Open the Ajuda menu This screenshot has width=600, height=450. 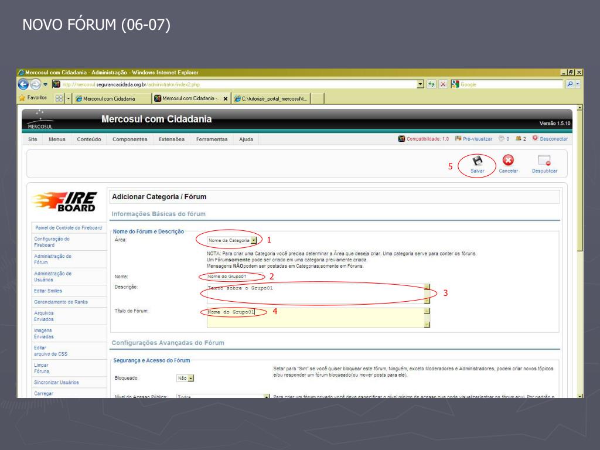pos(246,139)
